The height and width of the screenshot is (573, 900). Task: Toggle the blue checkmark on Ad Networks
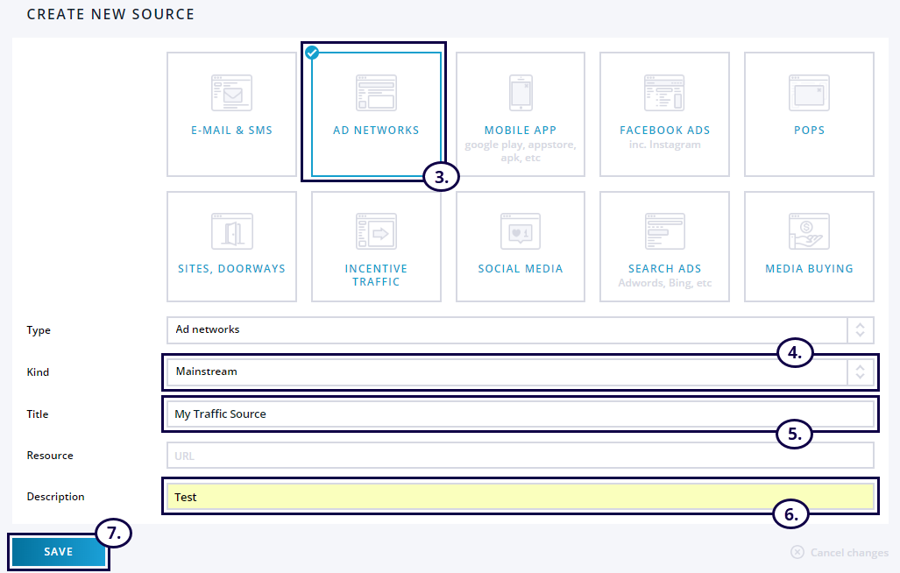click(x=312, y=53)
